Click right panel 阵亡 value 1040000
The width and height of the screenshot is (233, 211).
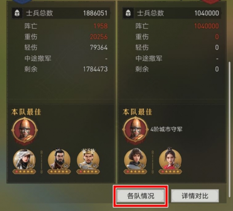point(207,26)
